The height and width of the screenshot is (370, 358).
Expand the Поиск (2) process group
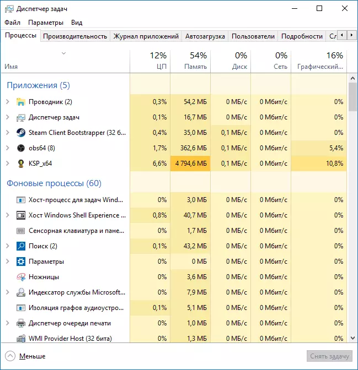[7, 246]
